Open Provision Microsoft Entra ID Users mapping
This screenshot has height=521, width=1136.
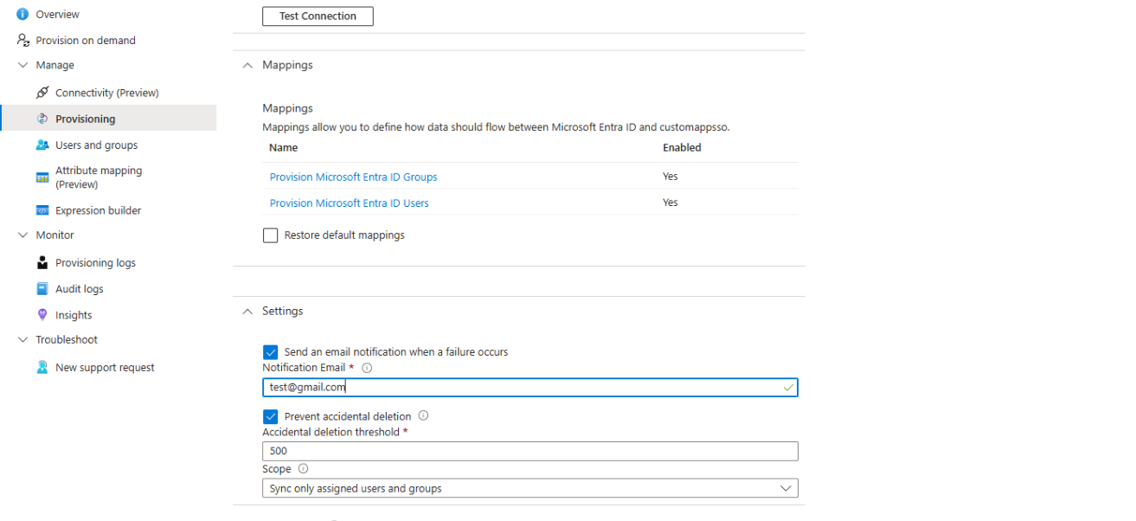349,203
